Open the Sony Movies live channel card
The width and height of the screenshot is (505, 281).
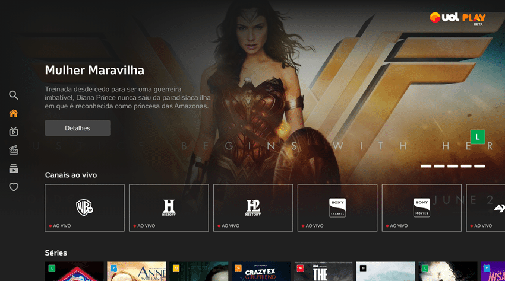point(422,207)
